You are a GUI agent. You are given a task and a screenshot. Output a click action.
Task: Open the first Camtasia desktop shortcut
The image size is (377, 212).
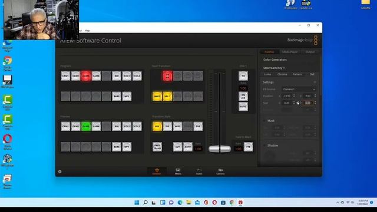click(x=8, y=102)
